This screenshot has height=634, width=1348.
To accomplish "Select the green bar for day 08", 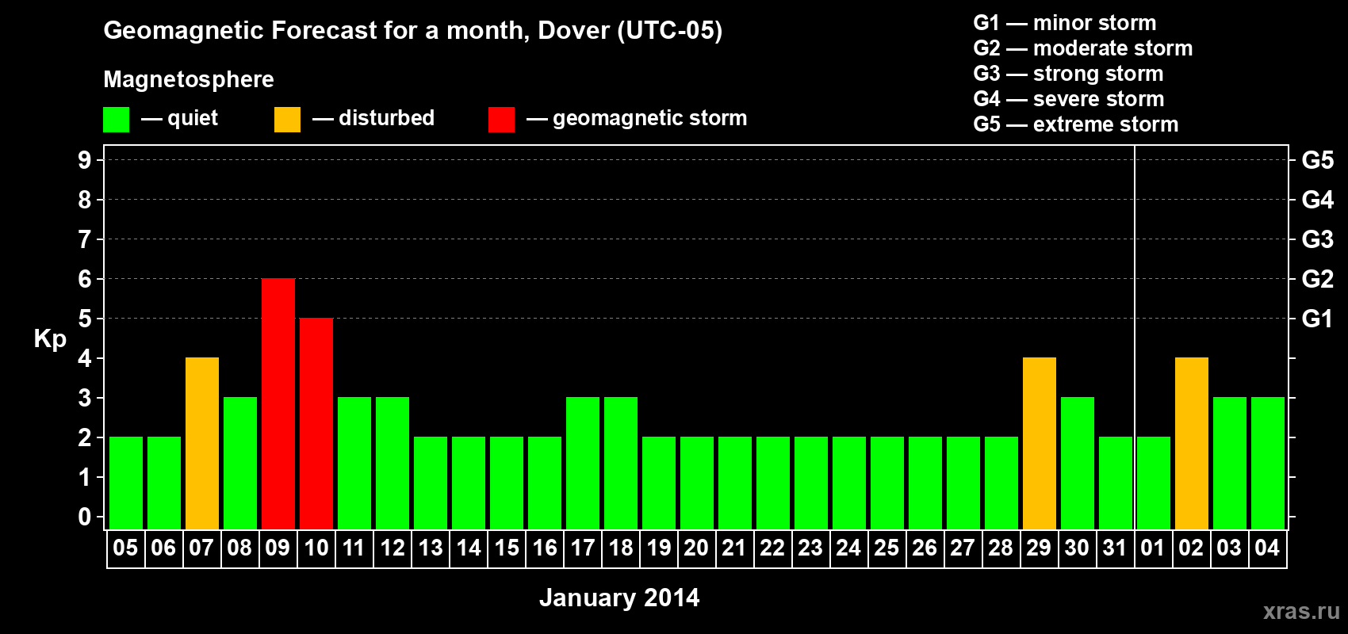I will click(240, 463).
